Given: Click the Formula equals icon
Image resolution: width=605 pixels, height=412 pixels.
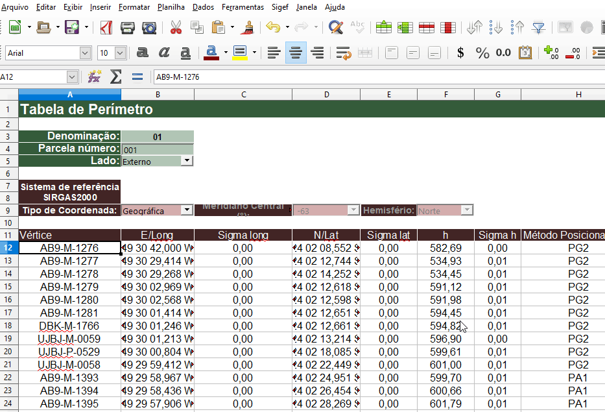Looking at the screenshot, I should [137, 77].
